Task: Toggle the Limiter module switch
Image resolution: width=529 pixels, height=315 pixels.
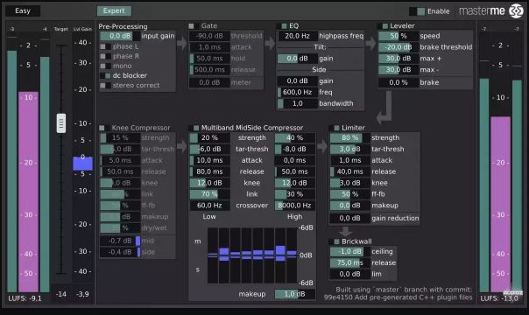Action: 334,128
